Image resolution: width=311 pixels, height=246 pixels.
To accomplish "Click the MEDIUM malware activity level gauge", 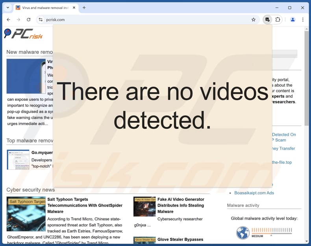I will click(272, 233).
